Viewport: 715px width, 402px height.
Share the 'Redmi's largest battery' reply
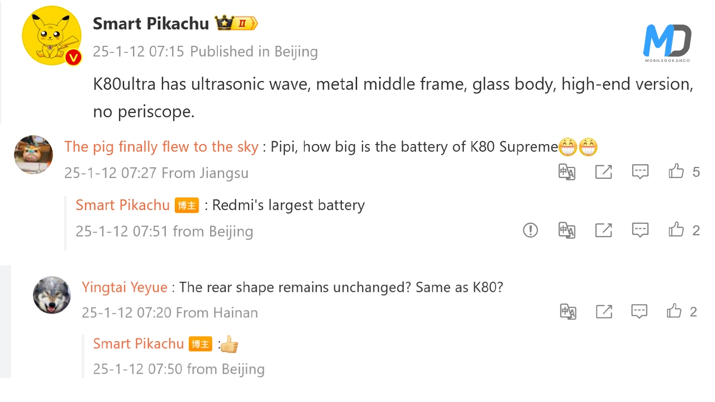[x=603, y=230]
